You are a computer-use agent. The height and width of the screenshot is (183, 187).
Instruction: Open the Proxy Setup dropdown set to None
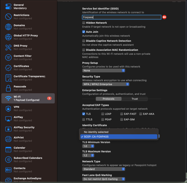(104, 70)
